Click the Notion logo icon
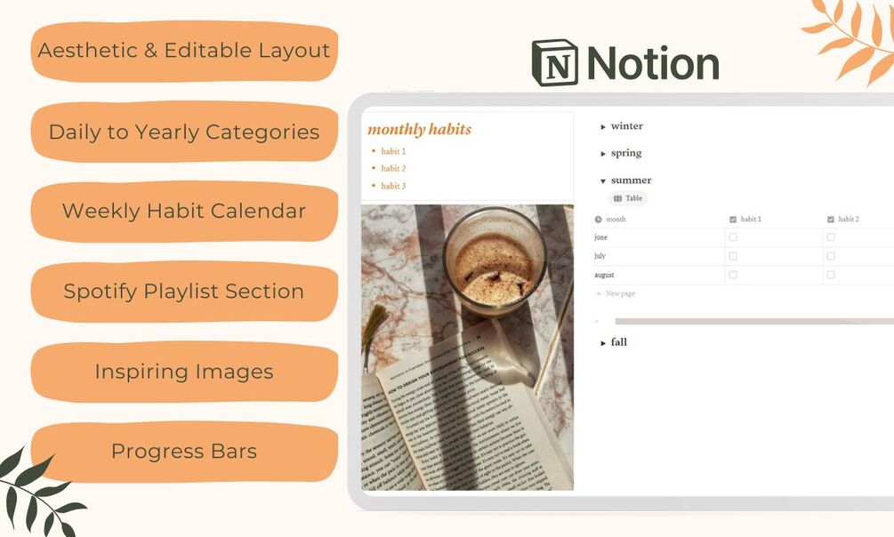894x537 pixels. click(554, 63)
